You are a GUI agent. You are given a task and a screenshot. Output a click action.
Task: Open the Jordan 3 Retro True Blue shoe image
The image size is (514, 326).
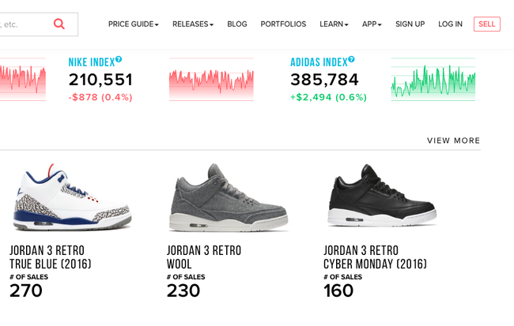point(72,197)
